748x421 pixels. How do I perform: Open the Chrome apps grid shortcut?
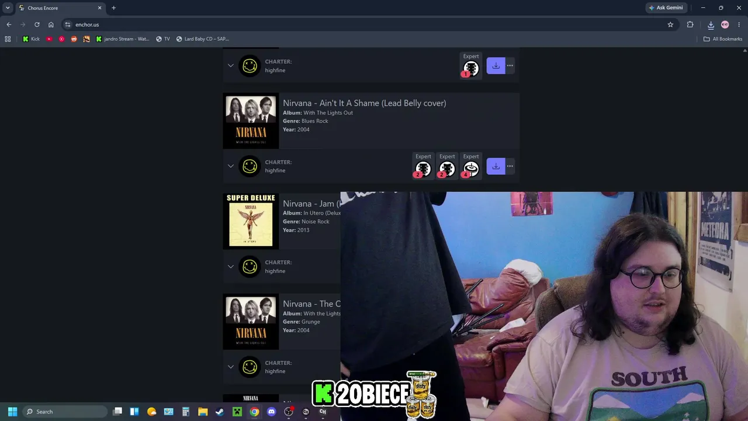[8, 39]
